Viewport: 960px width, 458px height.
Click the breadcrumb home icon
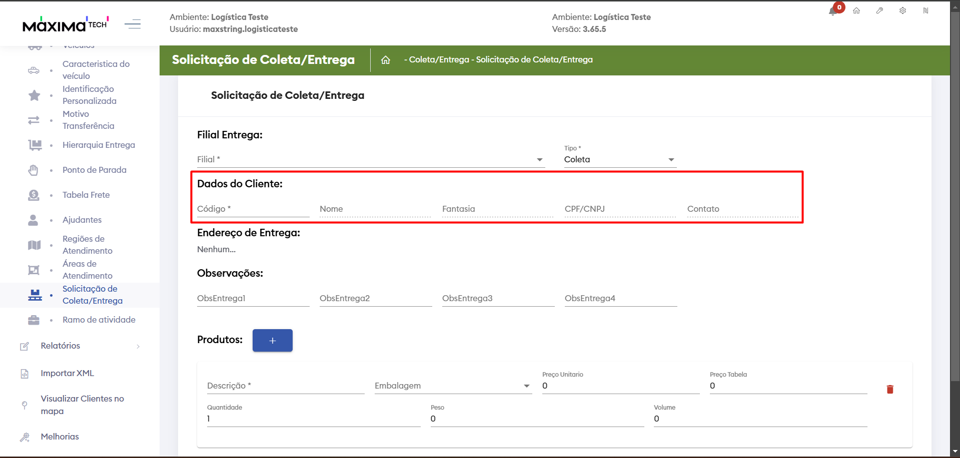coord(385,60)
